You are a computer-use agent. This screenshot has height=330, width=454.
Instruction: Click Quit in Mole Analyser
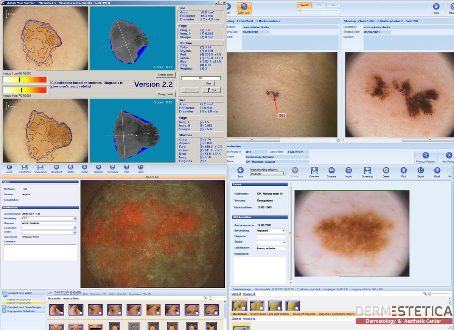point(211,90)
